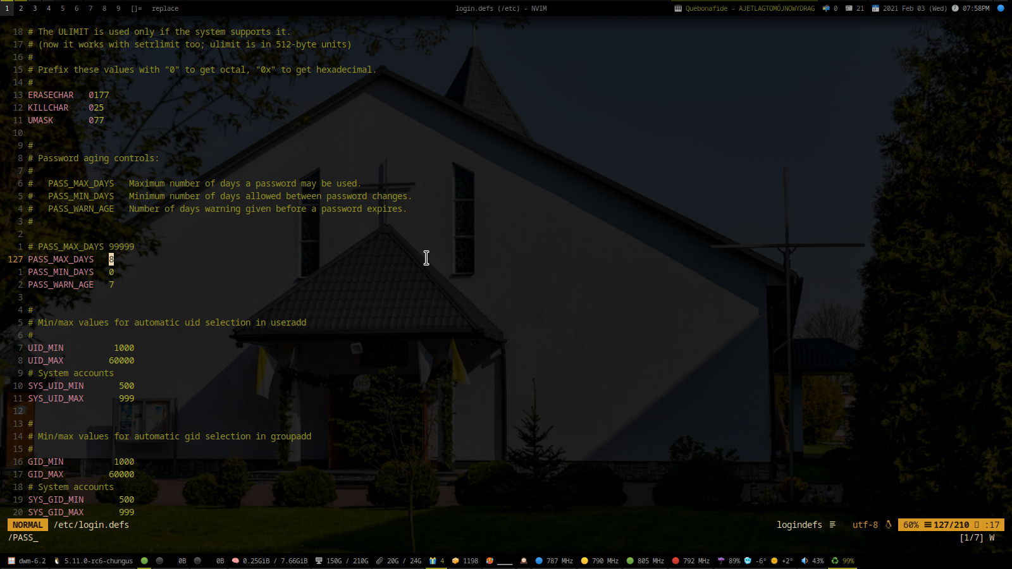Click the volume speaker icon at 43%
Screen dimensions: 1012x569
pyautogui.click(x=805, y=561)
